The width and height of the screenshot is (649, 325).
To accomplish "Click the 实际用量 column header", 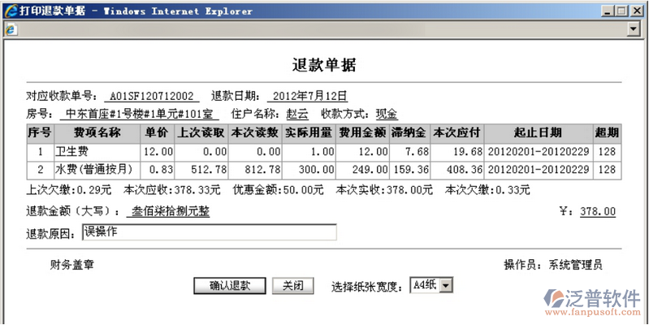I will click(x=309, y=133).
